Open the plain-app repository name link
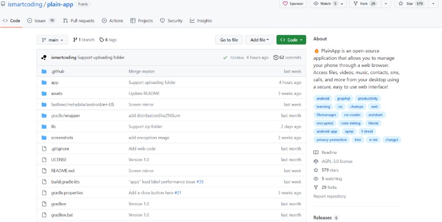The image size is (442, 222). [x=60, y=4]
